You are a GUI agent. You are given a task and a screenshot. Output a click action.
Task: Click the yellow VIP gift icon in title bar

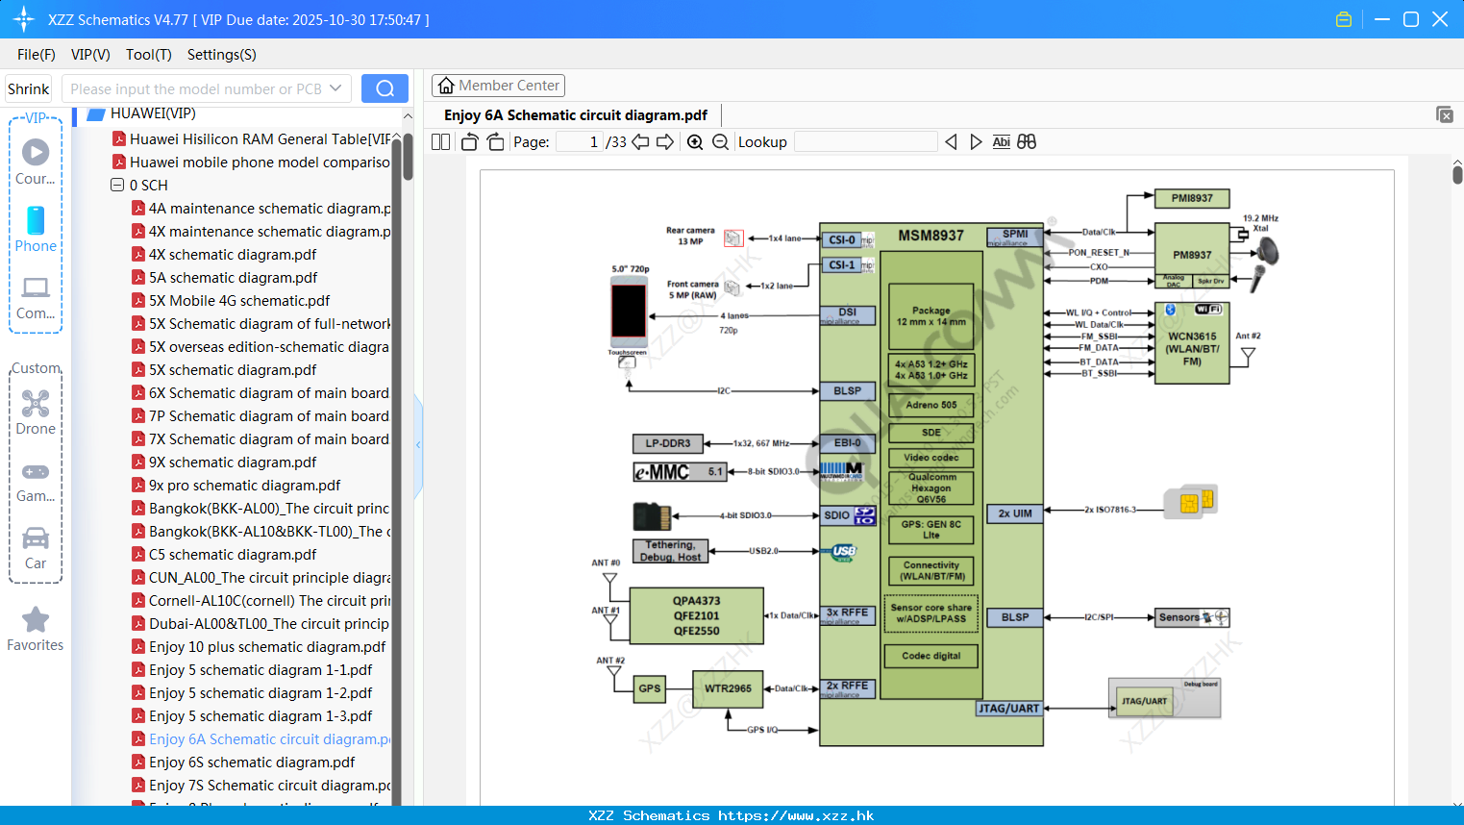coord(1344,19)
